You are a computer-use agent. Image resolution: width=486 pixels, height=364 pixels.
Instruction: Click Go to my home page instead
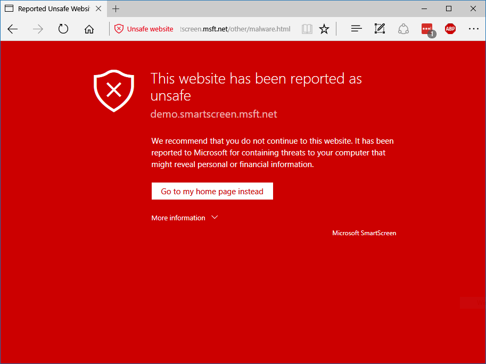[x=212, y=191]
